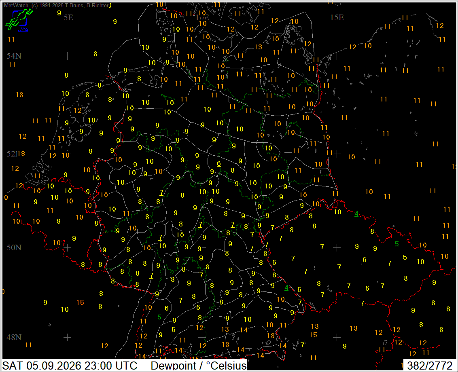This screenshot has height=372, width=458.
Task: Click the grid cross nearest the 48N label
Action: click(67, 338)
